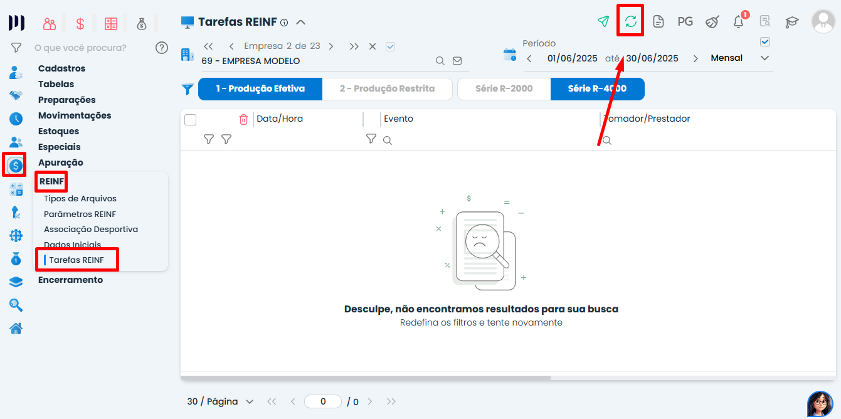Toggle the checkbox next to company navigation
The width and height of the screenshot is (841, 419).
point(390,46)
